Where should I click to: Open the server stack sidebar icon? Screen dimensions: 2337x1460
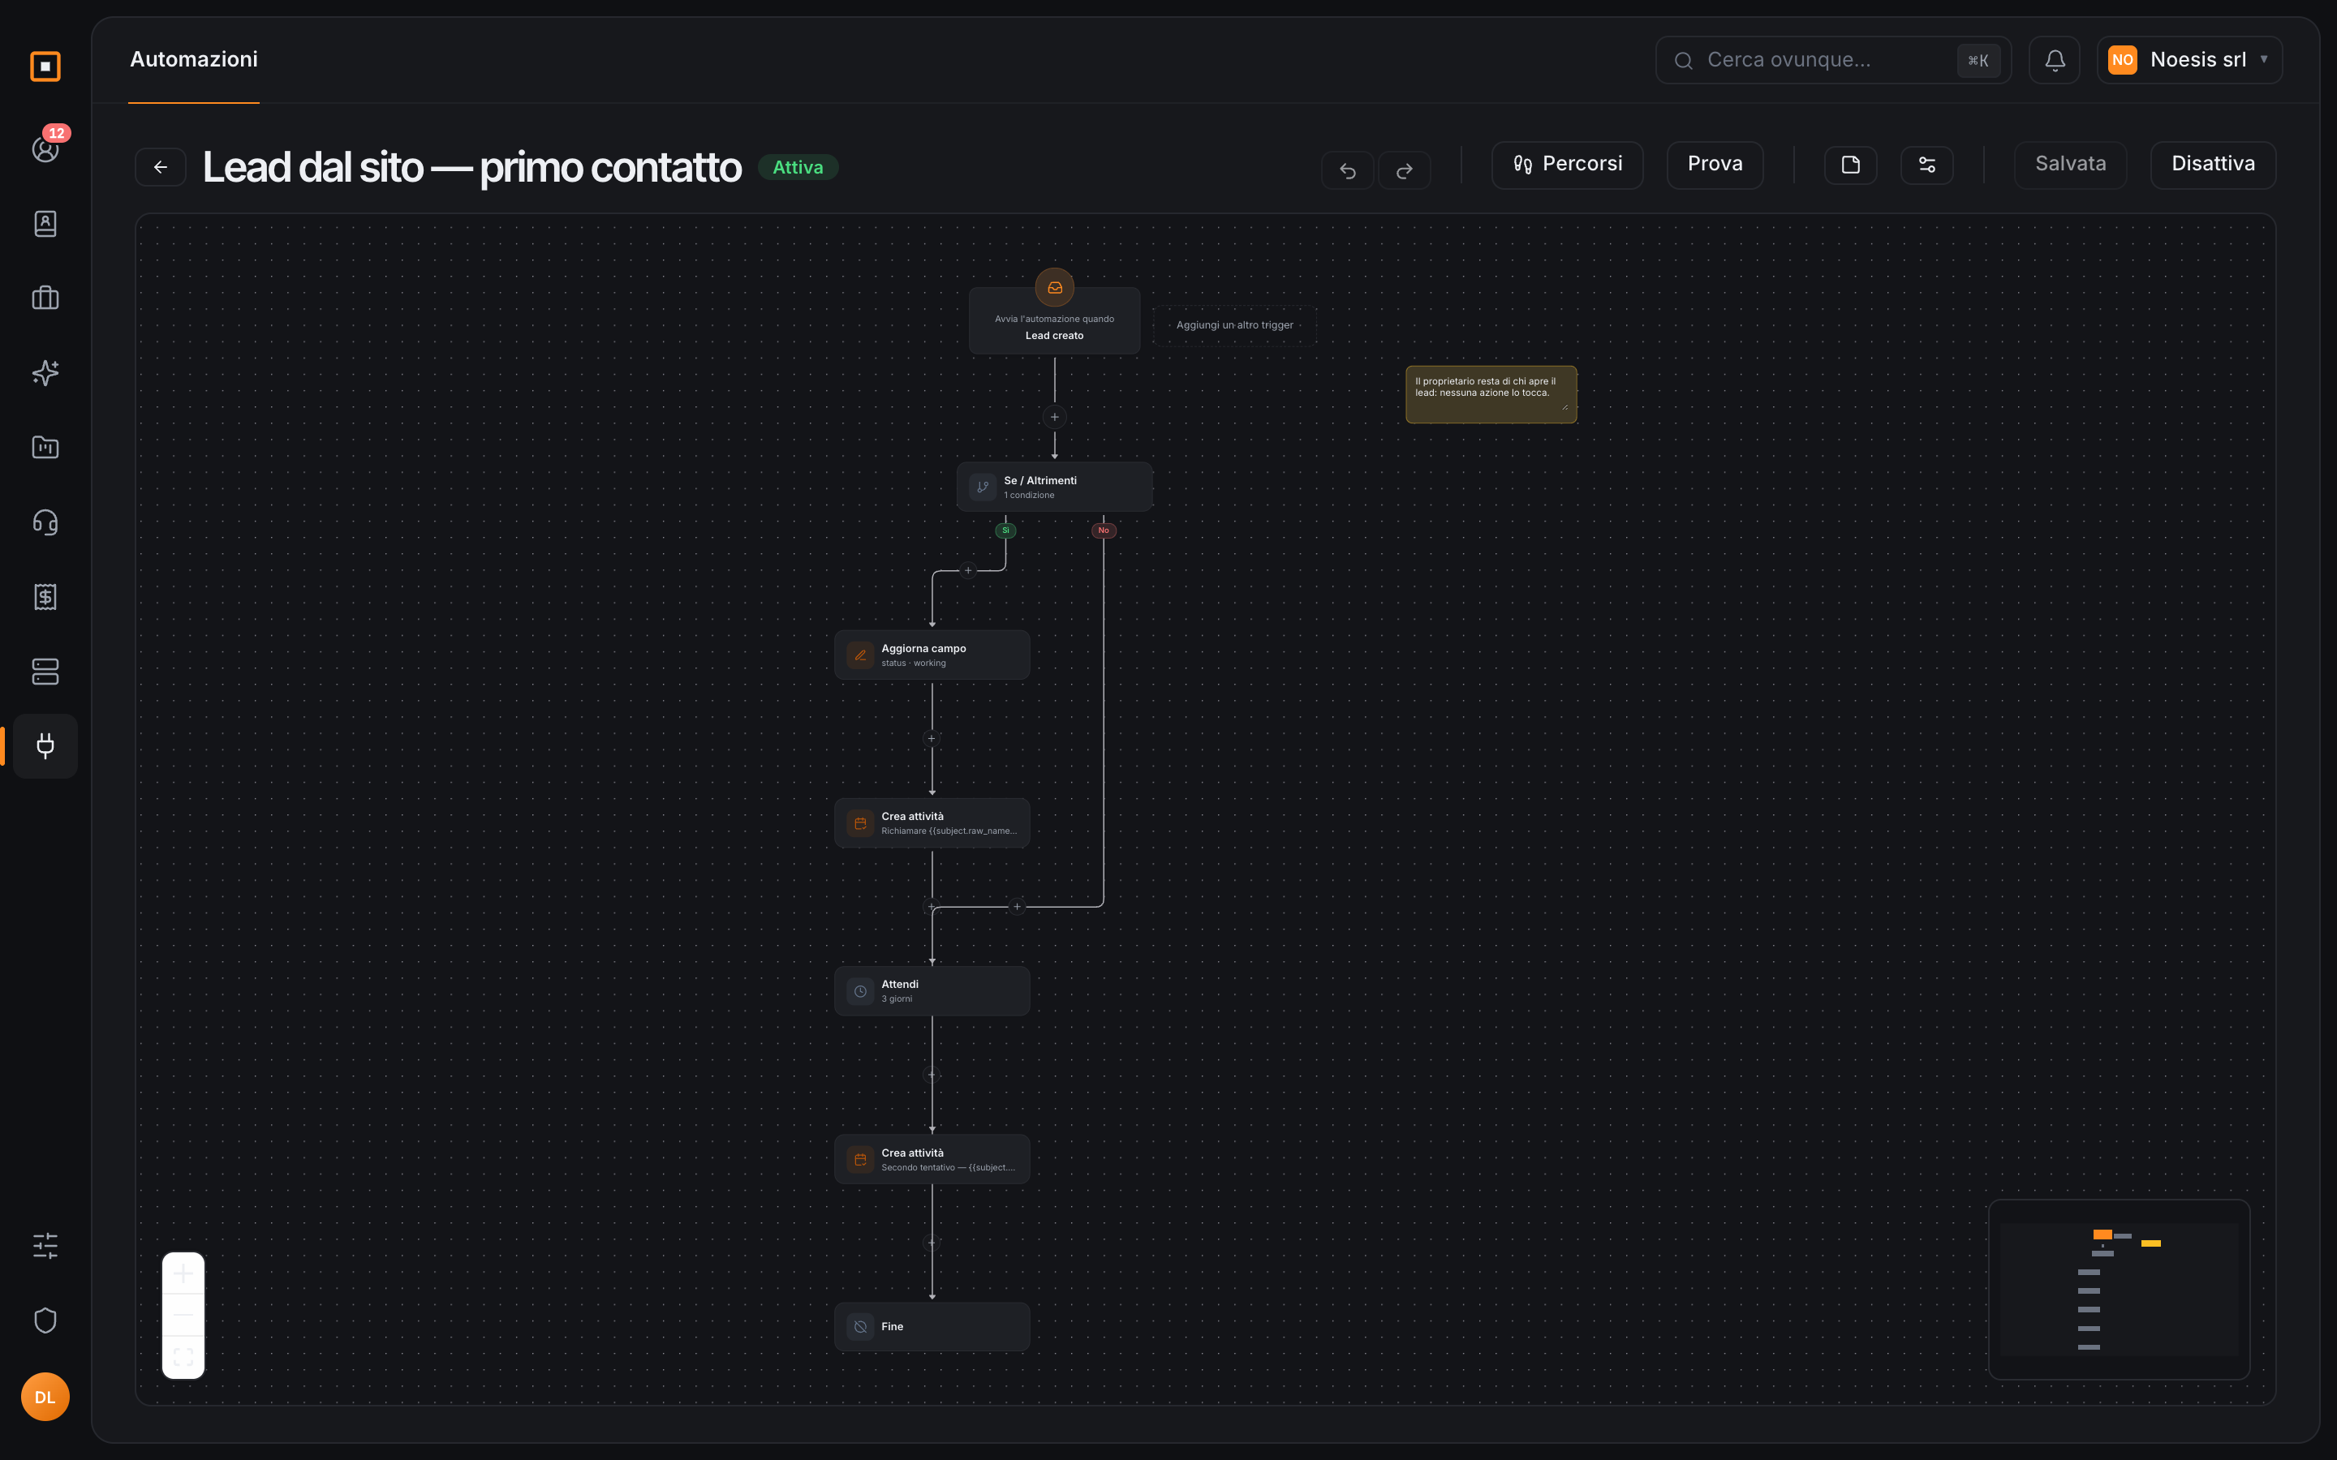pos(45,671)
